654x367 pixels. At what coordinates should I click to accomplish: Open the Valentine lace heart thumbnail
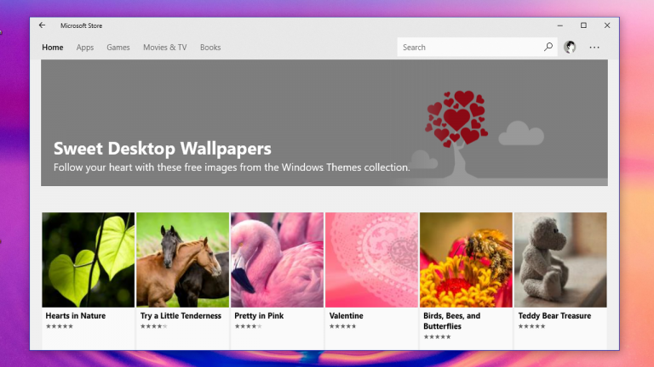pos(371,260)
